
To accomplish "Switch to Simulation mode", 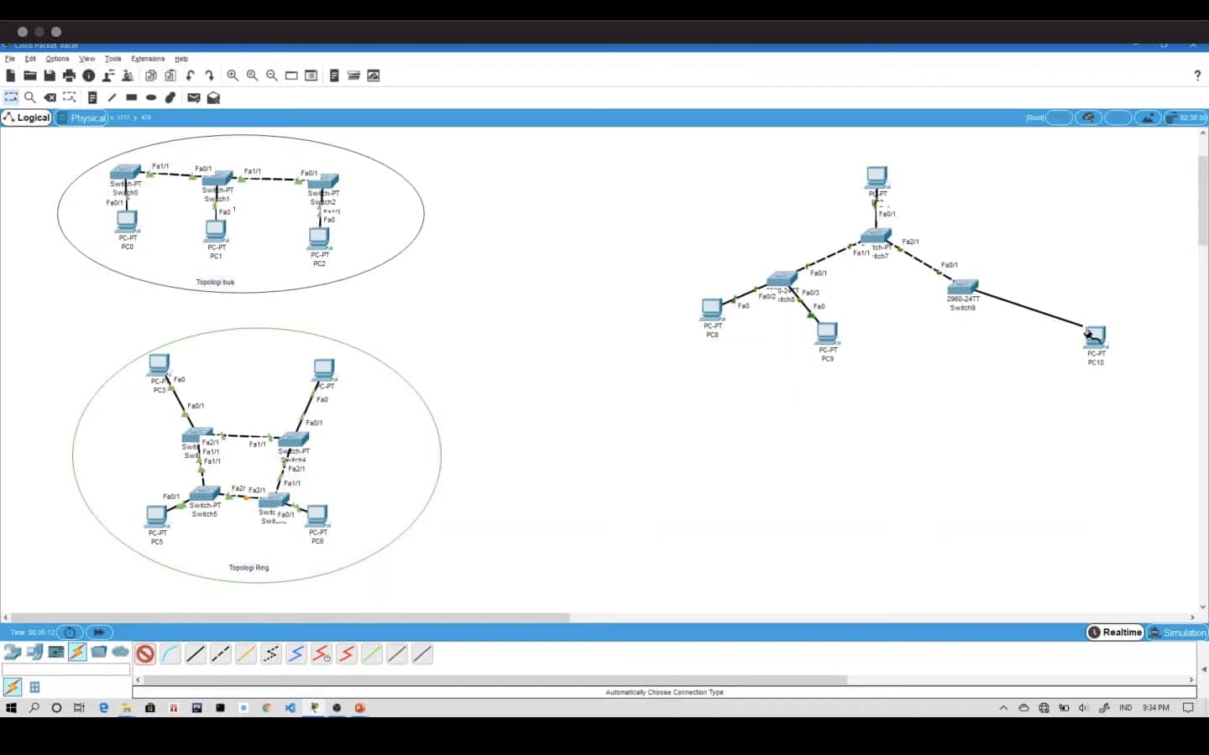I will coord(1177,633).
